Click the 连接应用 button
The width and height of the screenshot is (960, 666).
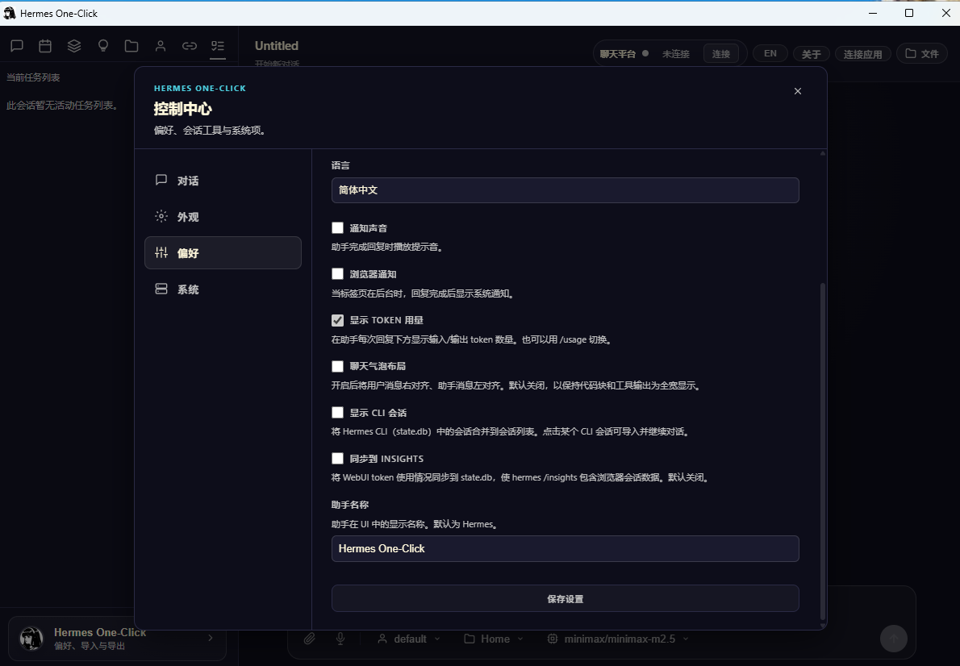click(862, 54)
